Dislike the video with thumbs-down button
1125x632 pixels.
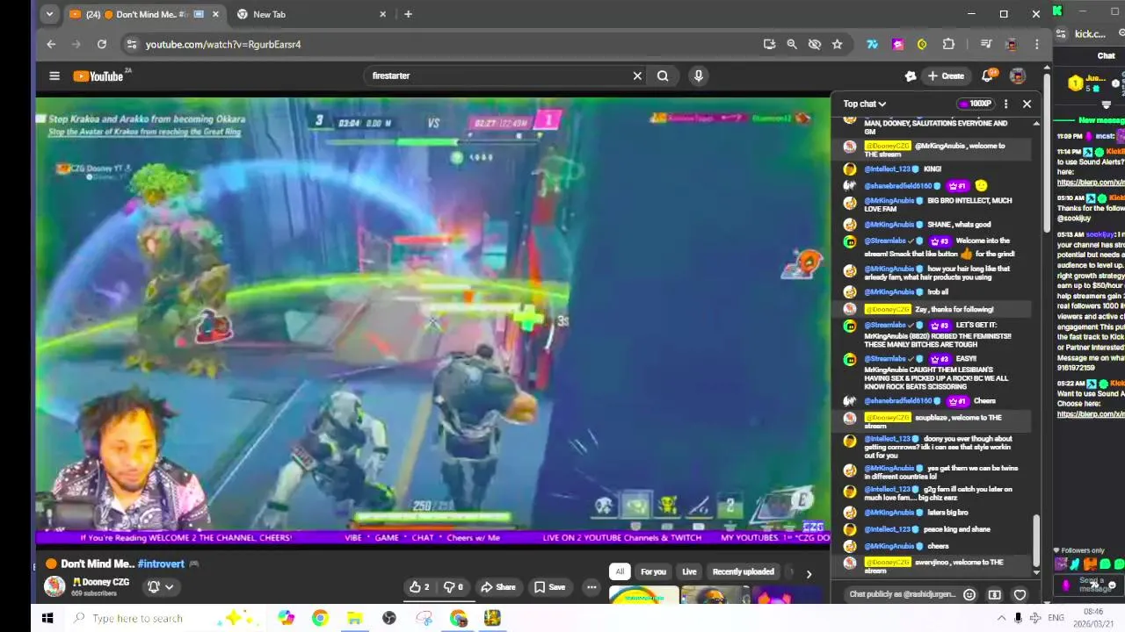pyautogui.click(x=453, y=587)
